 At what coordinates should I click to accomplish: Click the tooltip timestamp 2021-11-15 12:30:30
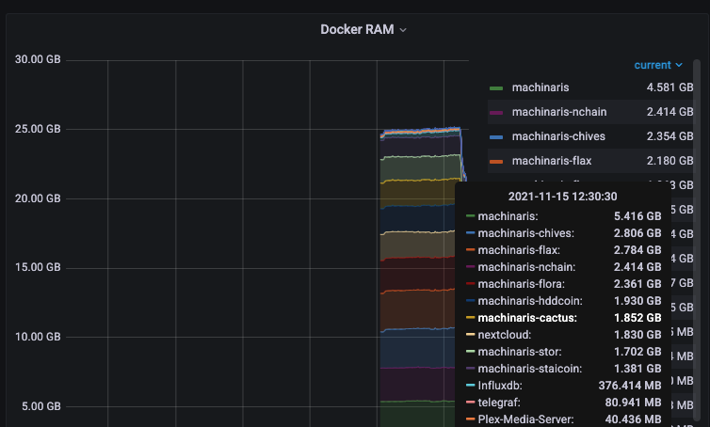pyautogui.click(x=562, y=197)
